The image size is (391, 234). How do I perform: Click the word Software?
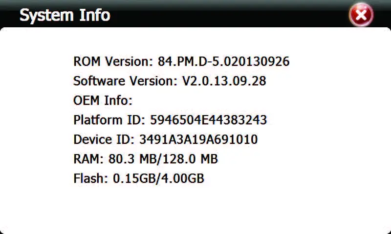(99, 81)
